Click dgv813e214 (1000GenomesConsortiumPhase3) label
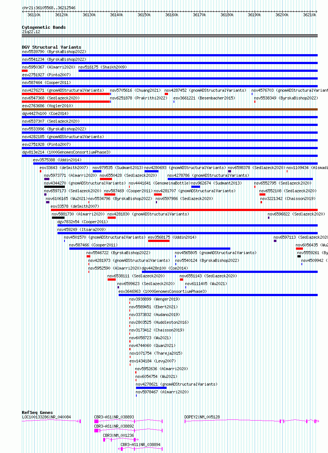This screenshot has width=328, height=453. tap(66, 152)
